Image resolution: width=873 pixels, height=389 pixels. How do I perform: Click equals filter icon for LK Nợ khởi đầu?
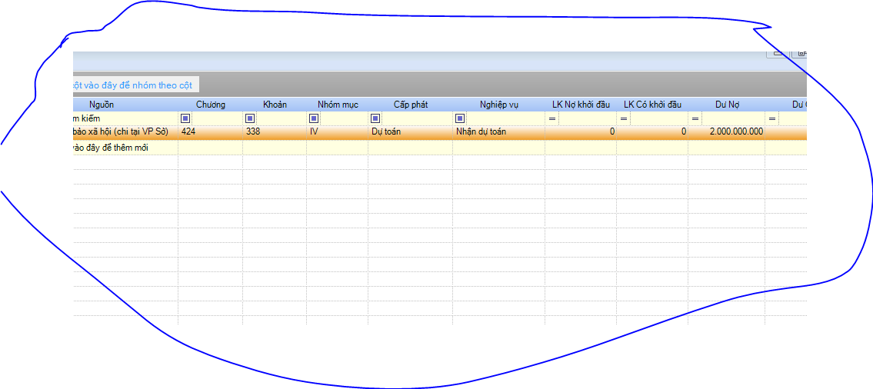551,118
